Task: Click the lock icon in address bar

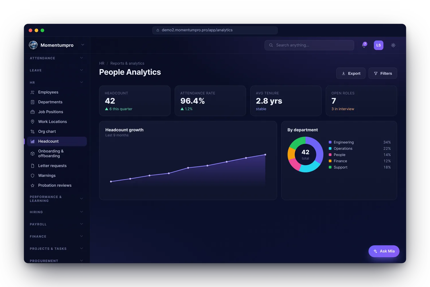Action: click(x=158, y=30)
